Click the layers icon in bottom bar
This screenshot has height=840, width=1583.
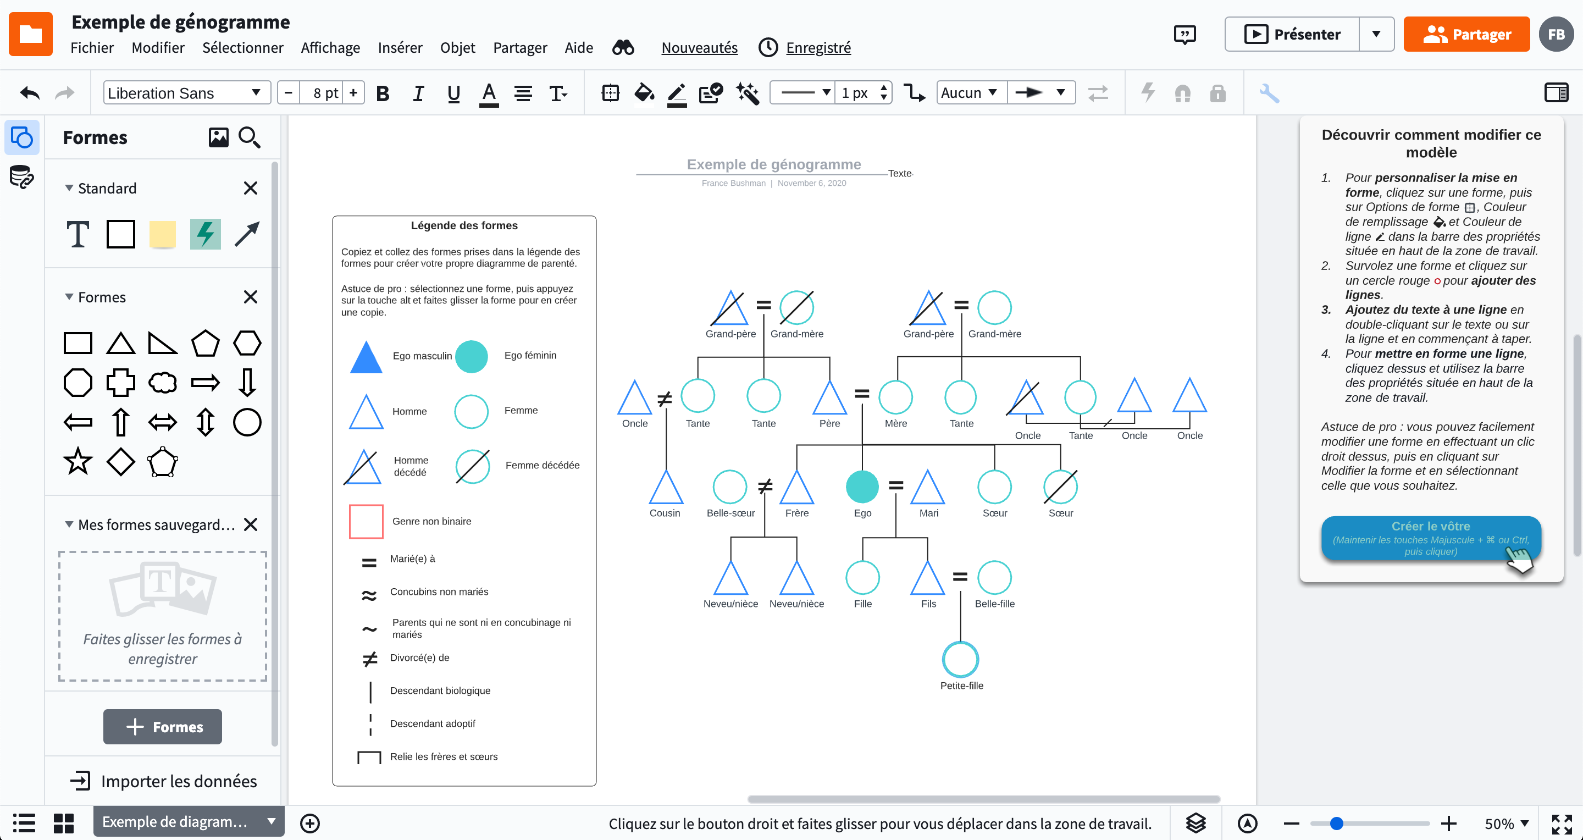tap(1196, 823)
